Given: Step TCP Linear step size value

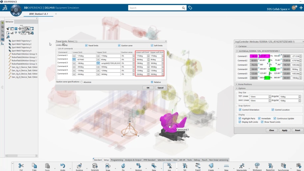Looking at the screenshot, I should [270, 97].
